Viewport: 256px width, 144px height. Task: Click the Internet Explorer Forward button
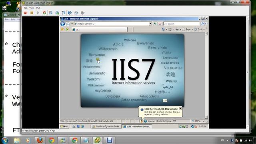click(x=68, y=24)
